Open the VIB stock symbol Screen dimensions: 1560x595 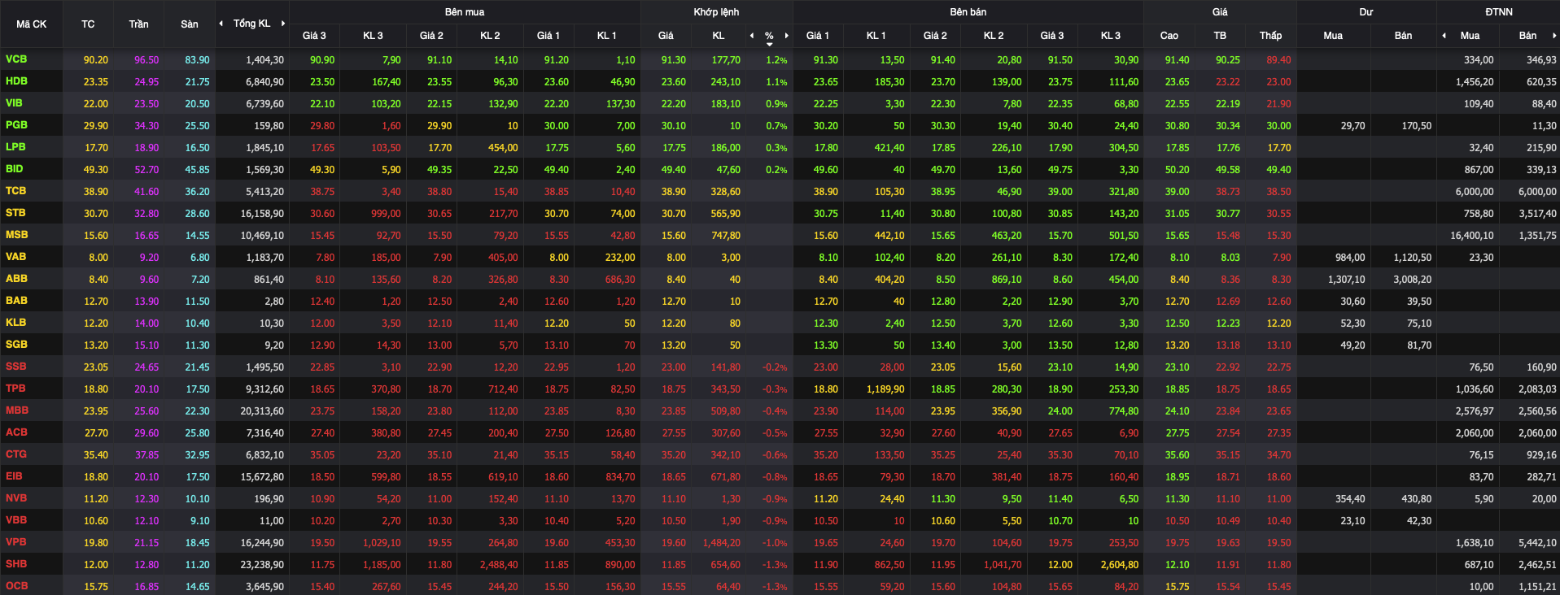[x=14, y=103]
